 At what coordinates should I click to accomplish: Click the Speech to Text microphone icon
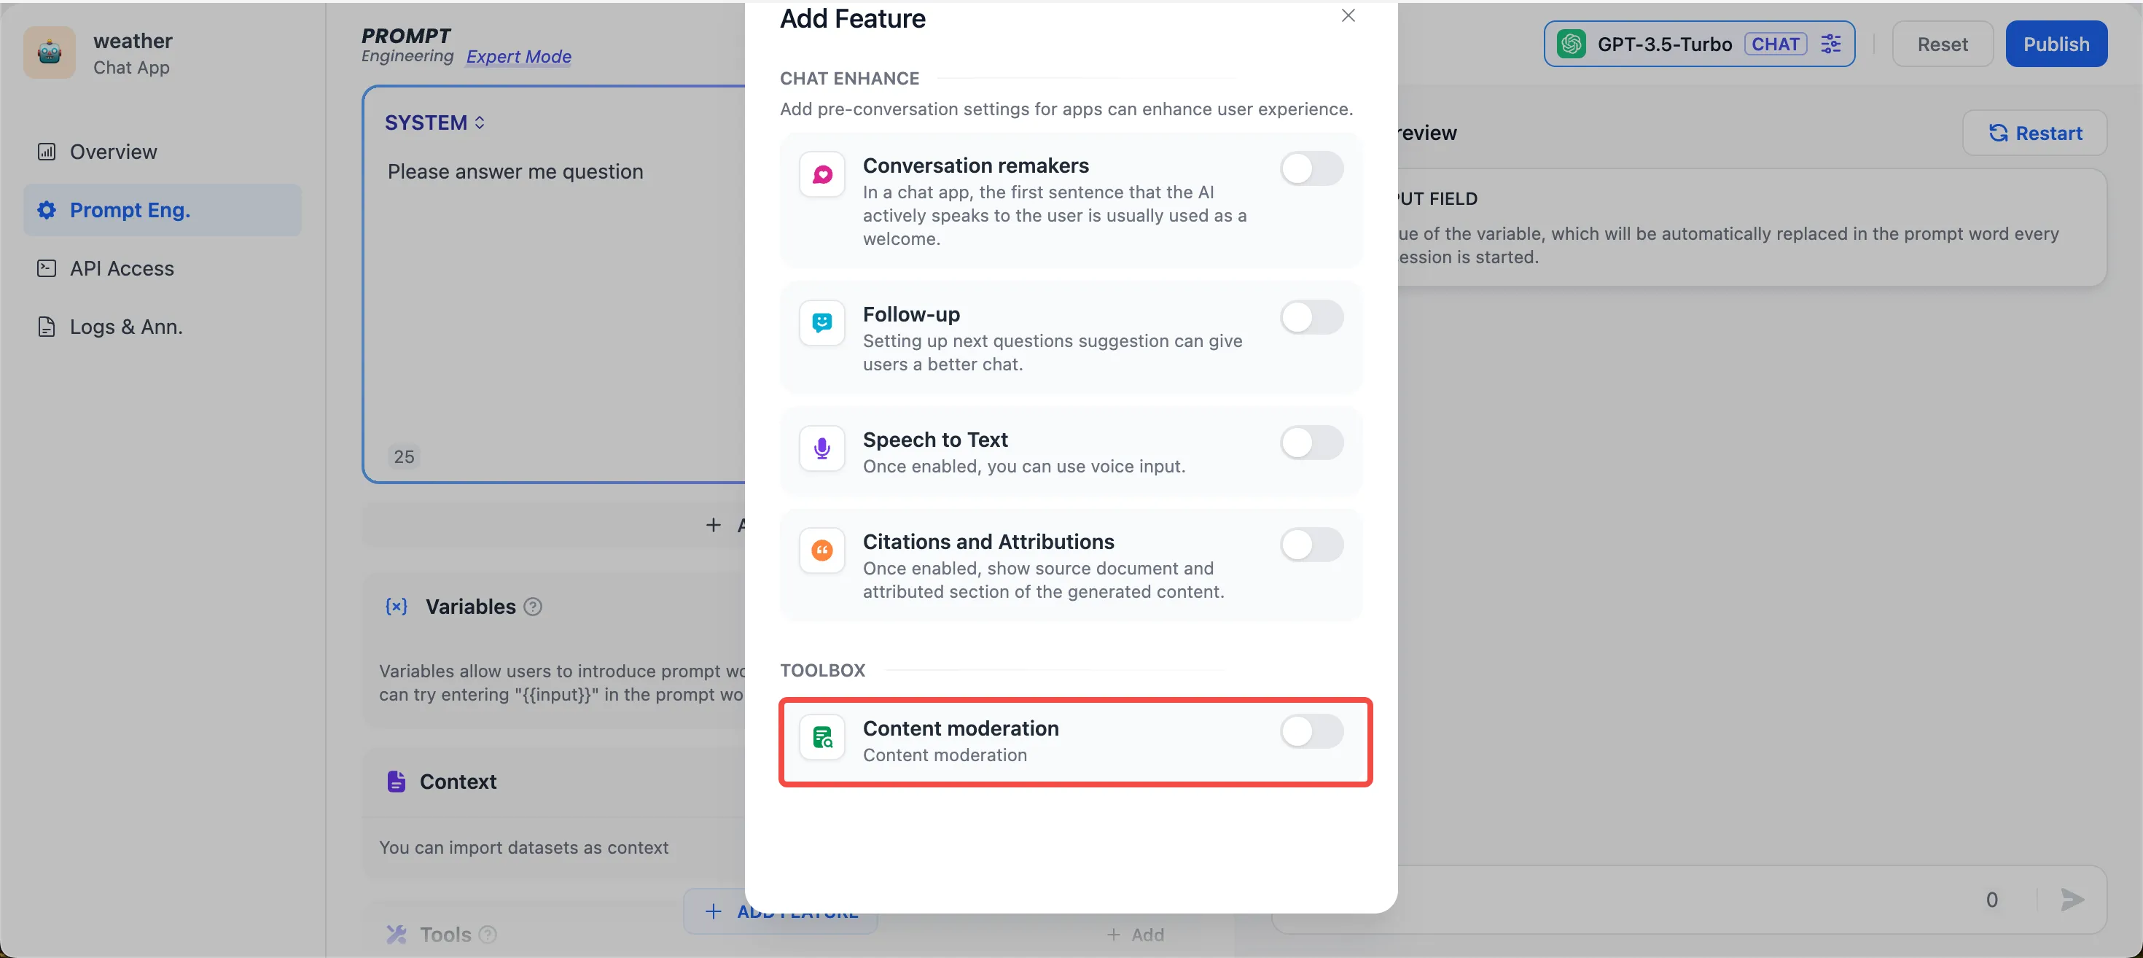[822, 448]
